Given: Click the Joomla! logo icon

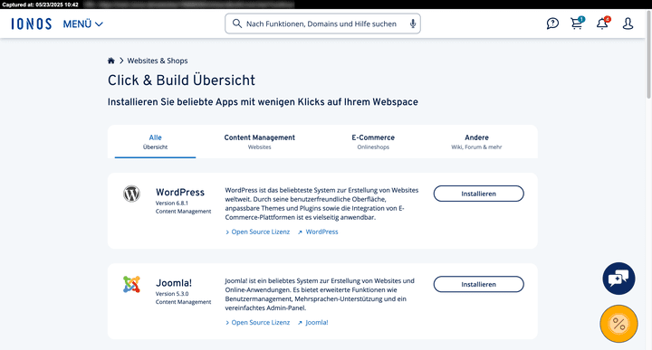Looking at the screenshot, I should click(131, 284).
